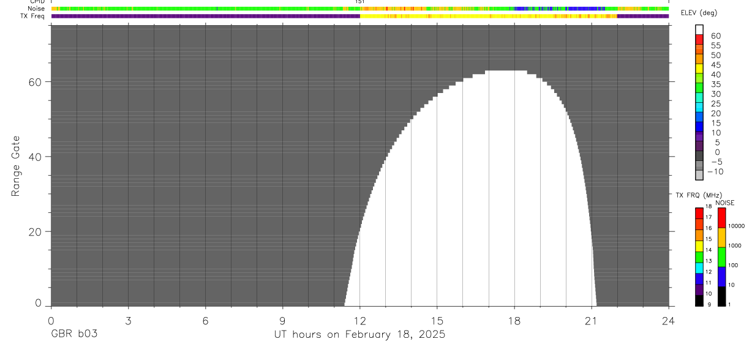Click the '-10' label on elevation colorbar
The height and width of the screenshot is (347, 752).
[x=714, y=171]
